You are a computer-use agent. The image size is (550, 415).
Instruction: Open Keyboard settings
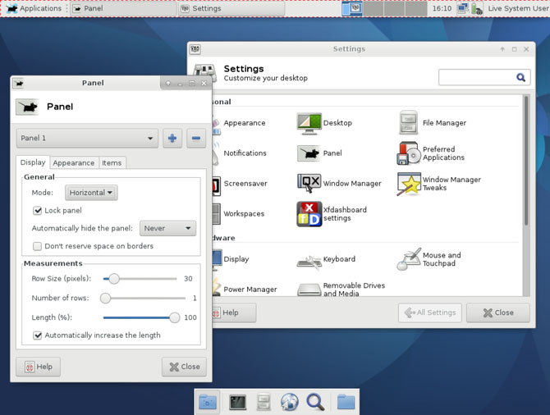tap(309, 260)
